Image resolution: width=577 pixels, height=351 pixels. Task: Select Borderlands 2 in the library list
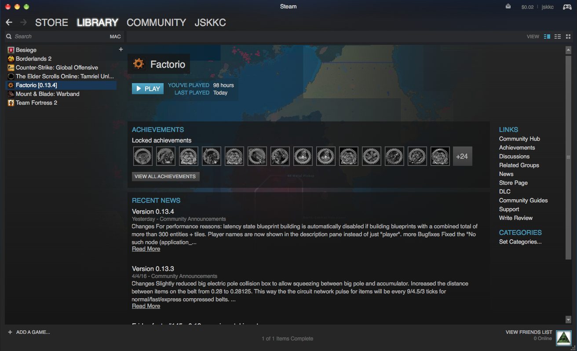pyautogui.click(x=33, y=58)
